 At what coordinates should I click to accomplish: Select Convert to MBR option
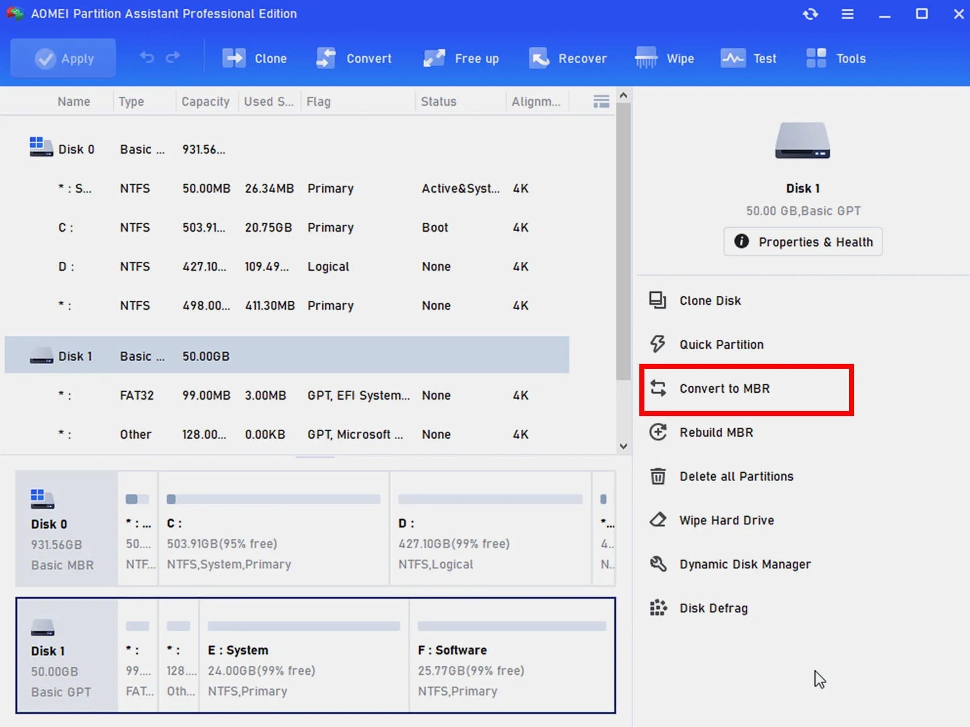[724, 389]
